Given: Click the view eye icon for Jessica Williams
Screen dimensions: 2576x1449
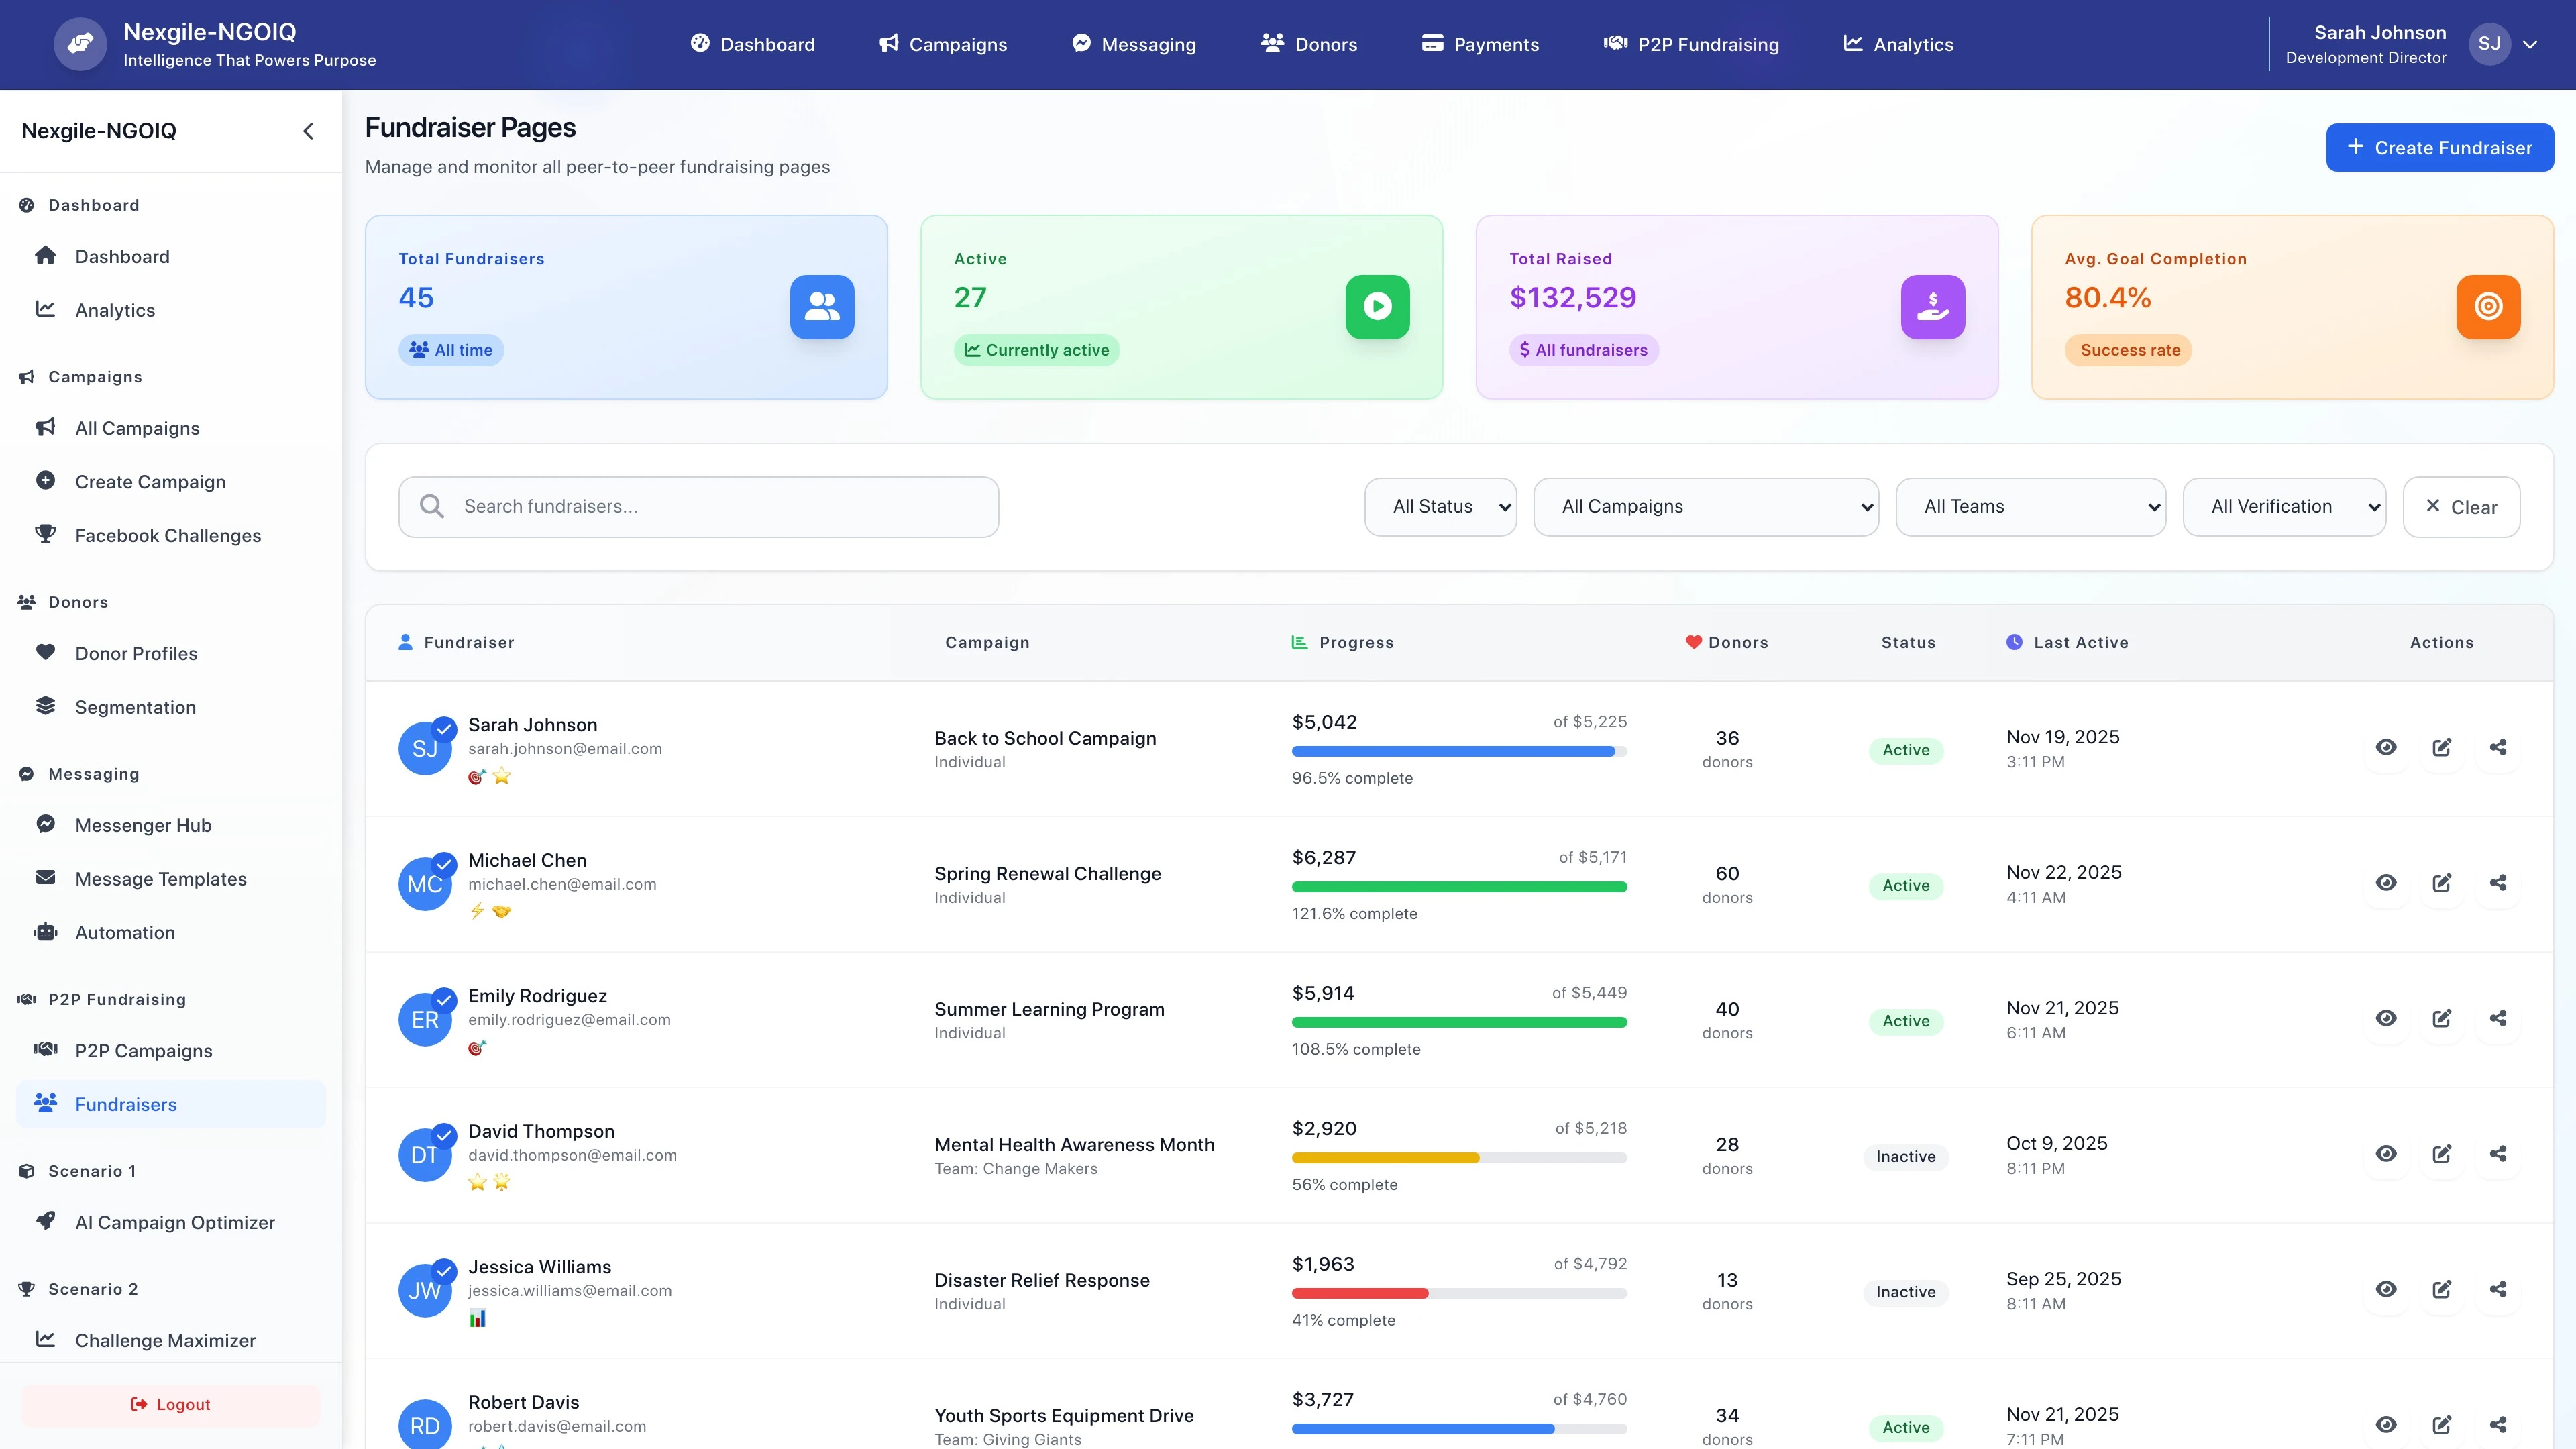Looking at the screenshot, I should point(2387,1289).
